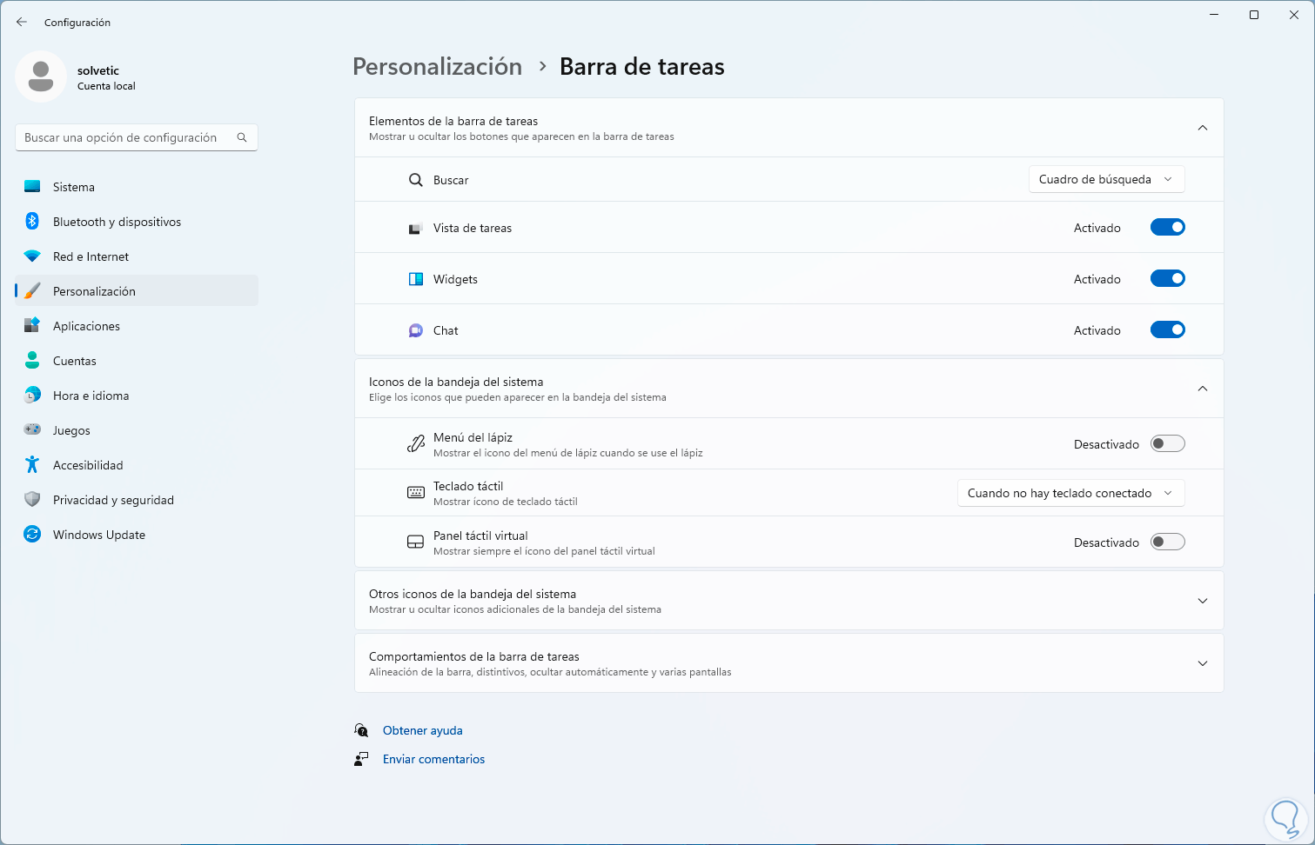The image size is (1315, 845).
Task: Open the Sistema settings section
Action: 74,187
